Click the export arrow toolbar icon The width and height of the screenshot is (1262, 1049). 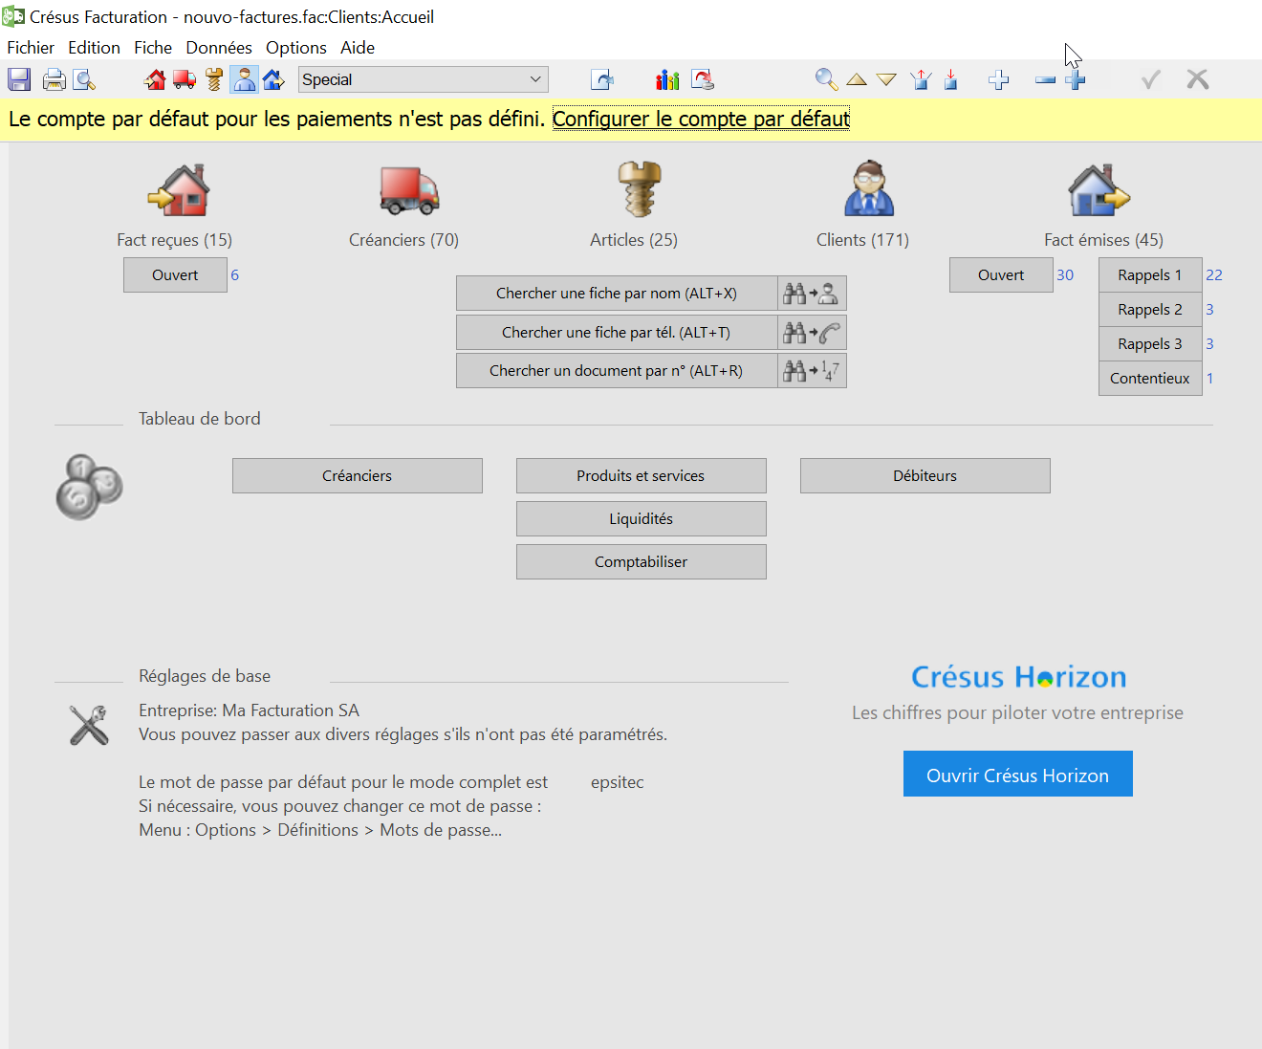602,79
